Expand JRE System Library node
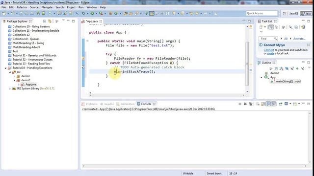This screenshot has height=176, width=314. [x=10, y=88]
